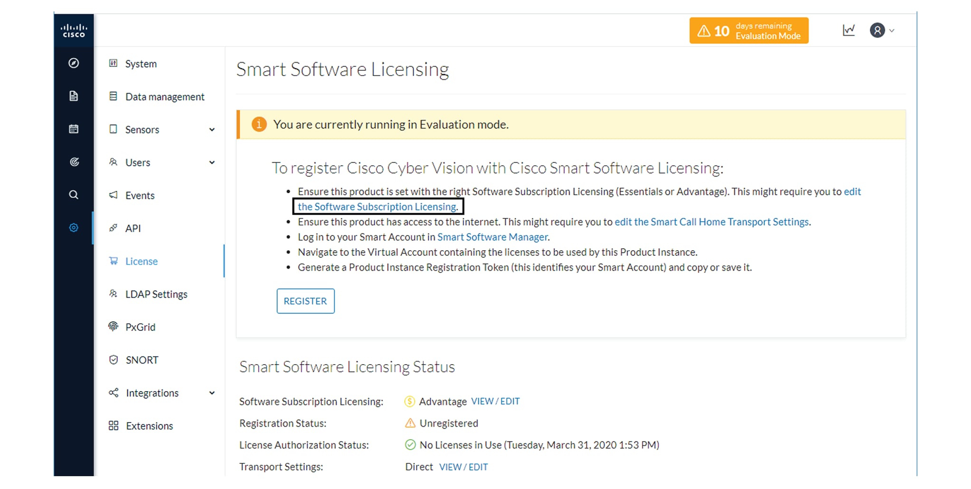The image size is (971, 489).
Task: Open the Reports document icon
Action: coord(74,96)
